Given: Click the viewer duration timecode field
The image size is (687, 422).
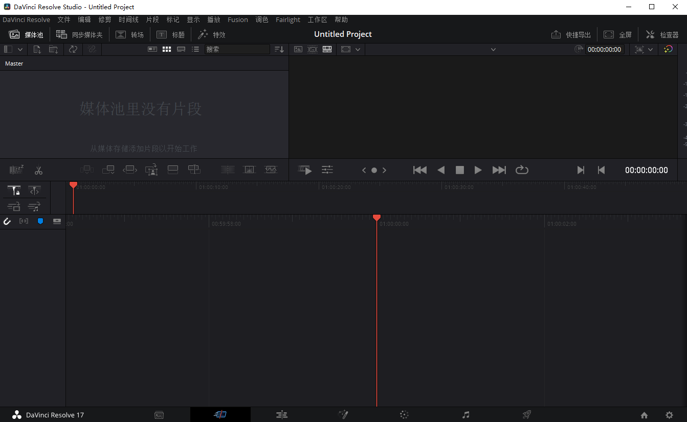Looking at the screenshot, I should [604, 50].
